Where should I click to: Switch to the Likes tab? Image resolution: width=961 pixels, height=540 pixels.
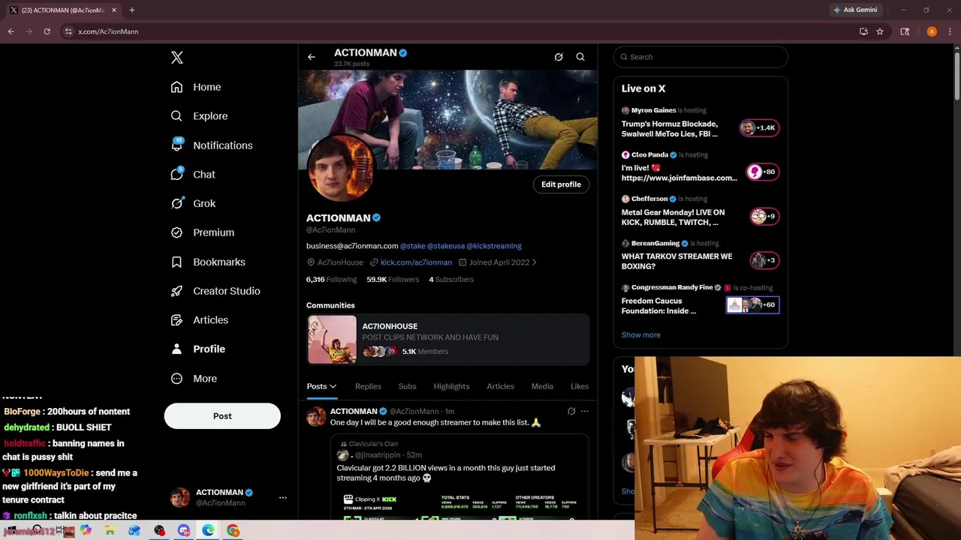coord(580,386)
